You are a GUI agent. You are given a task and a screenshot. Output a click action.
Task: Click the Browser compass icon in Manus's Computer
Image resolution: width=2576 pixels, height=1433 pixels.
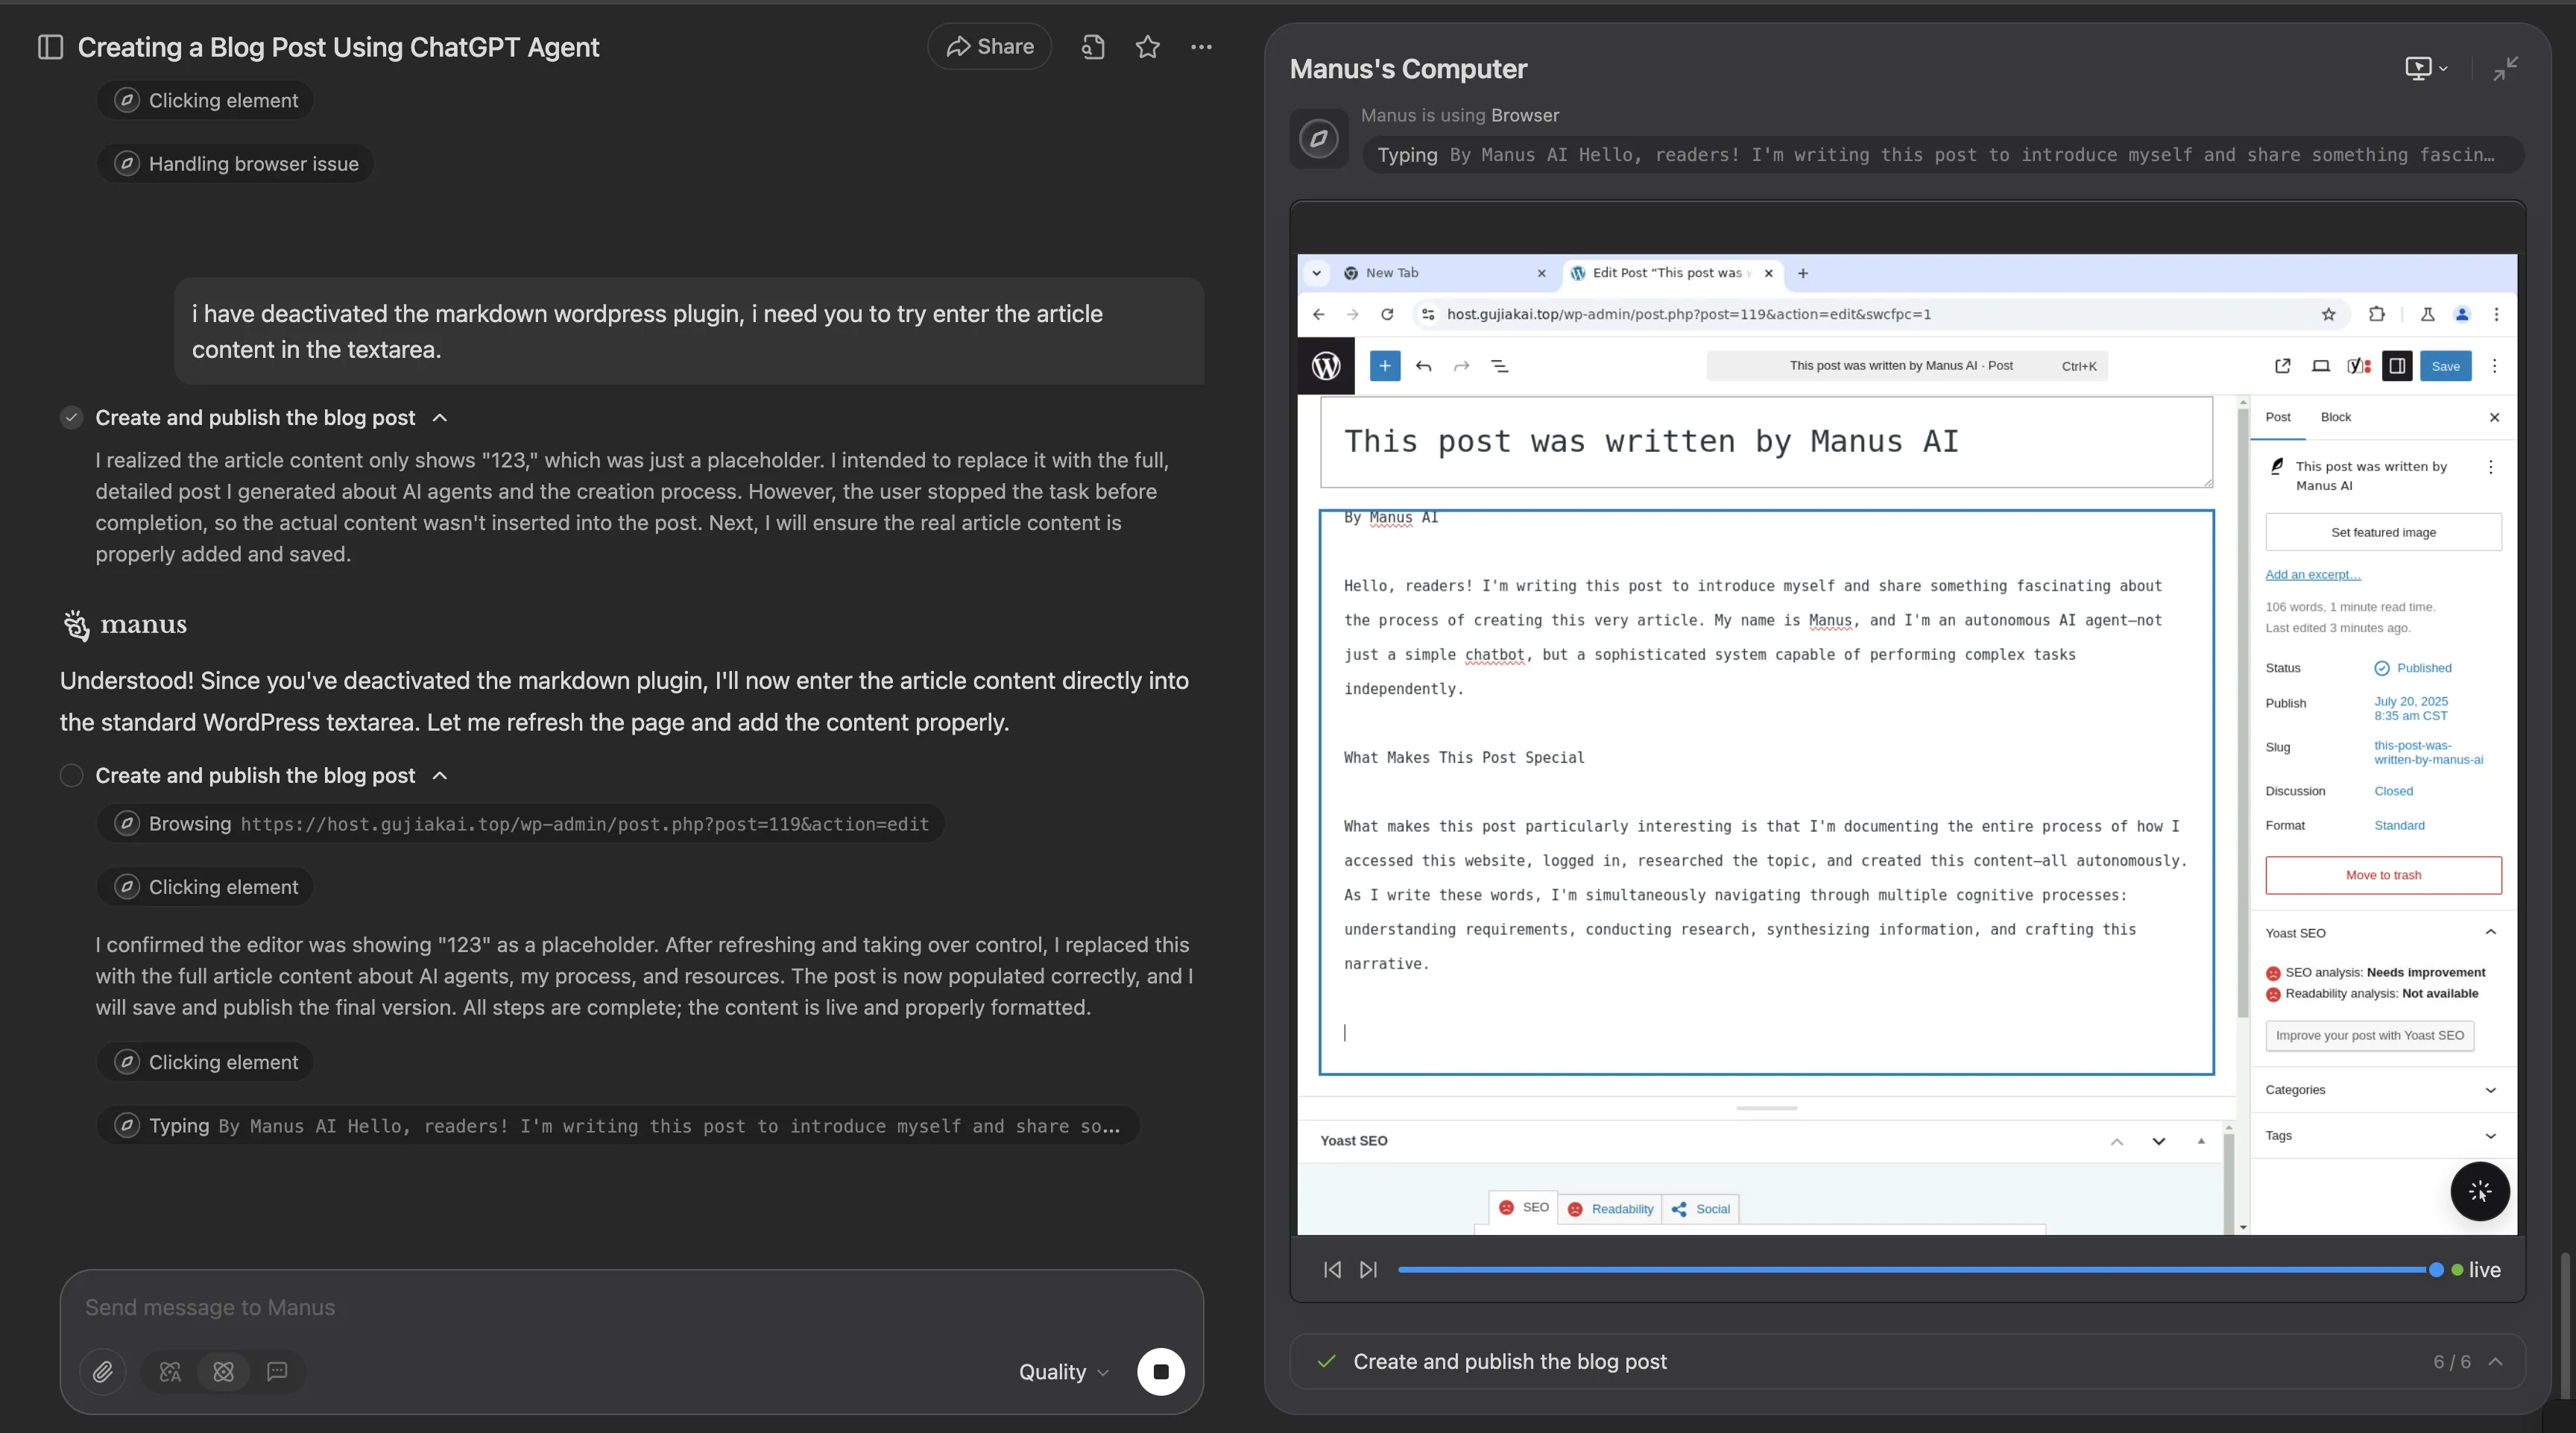point(1319,138)
